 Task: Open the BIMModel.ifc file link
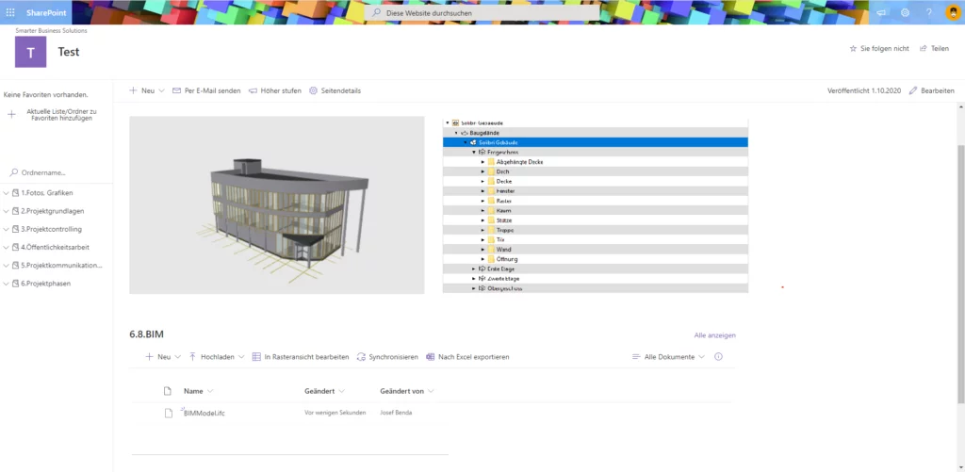tap(204, 413)
